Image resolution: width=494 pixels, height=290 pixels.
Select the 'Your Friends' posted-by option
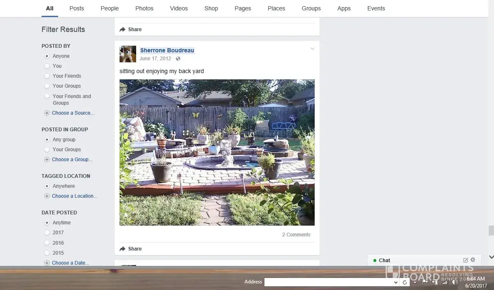[47, 76]
